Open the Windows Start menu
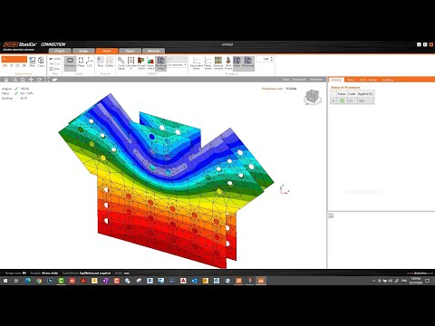This screenshot has height=326, width=435. 5,281
